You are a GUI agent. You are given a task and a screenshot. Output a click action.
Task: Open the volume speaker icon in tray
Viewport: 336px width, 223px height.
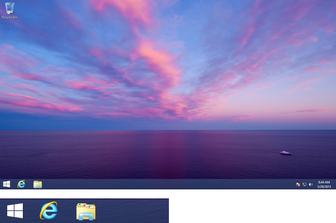(311, 184)
